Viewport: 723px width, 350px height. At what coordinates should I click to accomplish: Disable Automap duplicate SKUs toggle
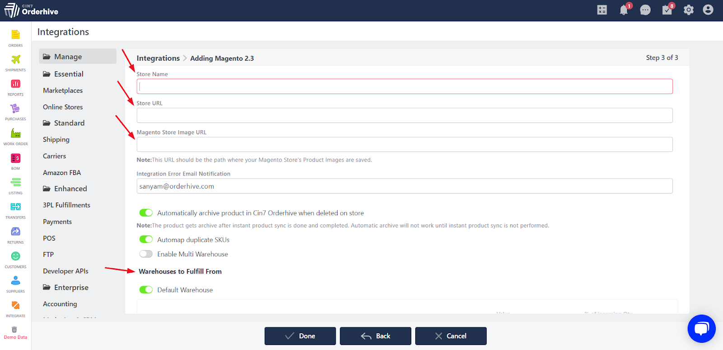click(x=146, y=239)
